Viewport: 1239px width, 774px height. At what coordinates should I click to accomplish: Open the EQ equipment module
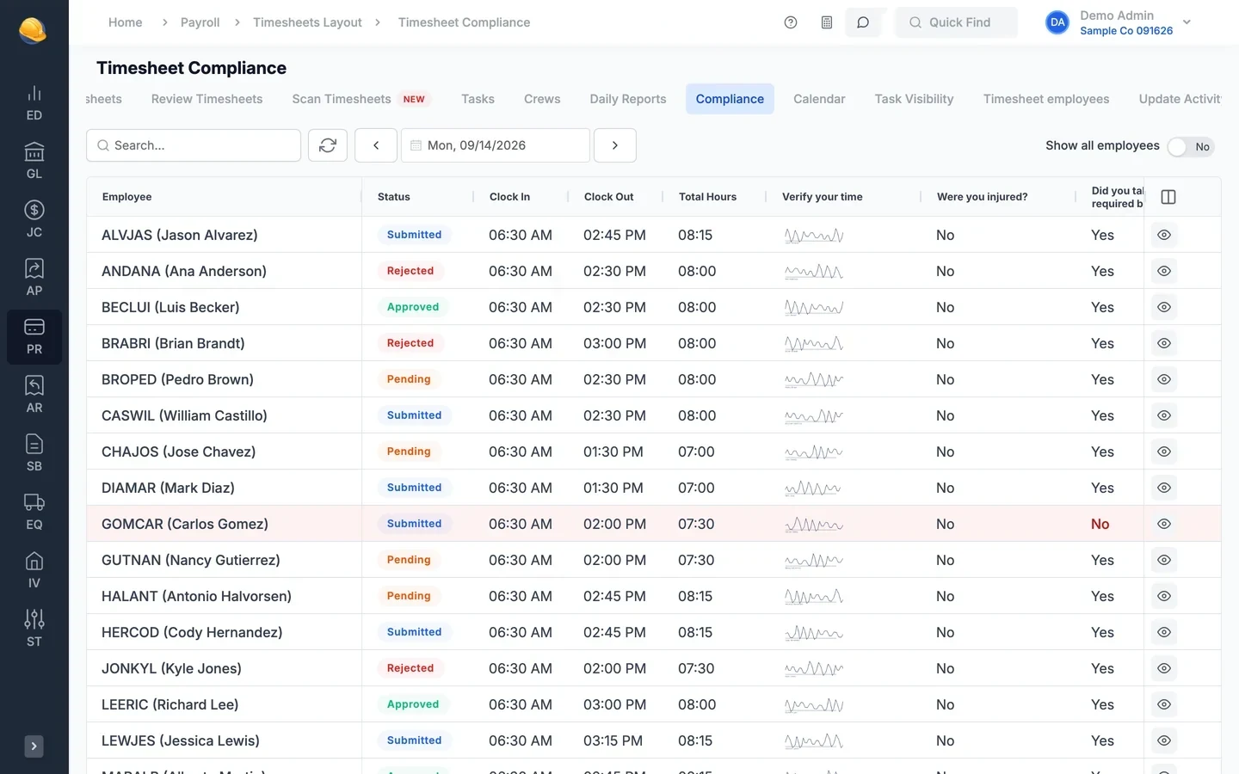click(x=34, y=513)
